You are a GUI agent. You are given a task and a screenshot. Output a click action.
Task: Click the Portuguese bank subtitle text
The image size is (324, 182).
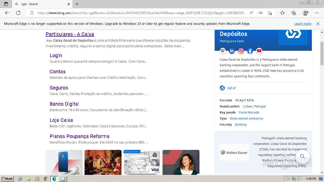click(x=232, y=41)
